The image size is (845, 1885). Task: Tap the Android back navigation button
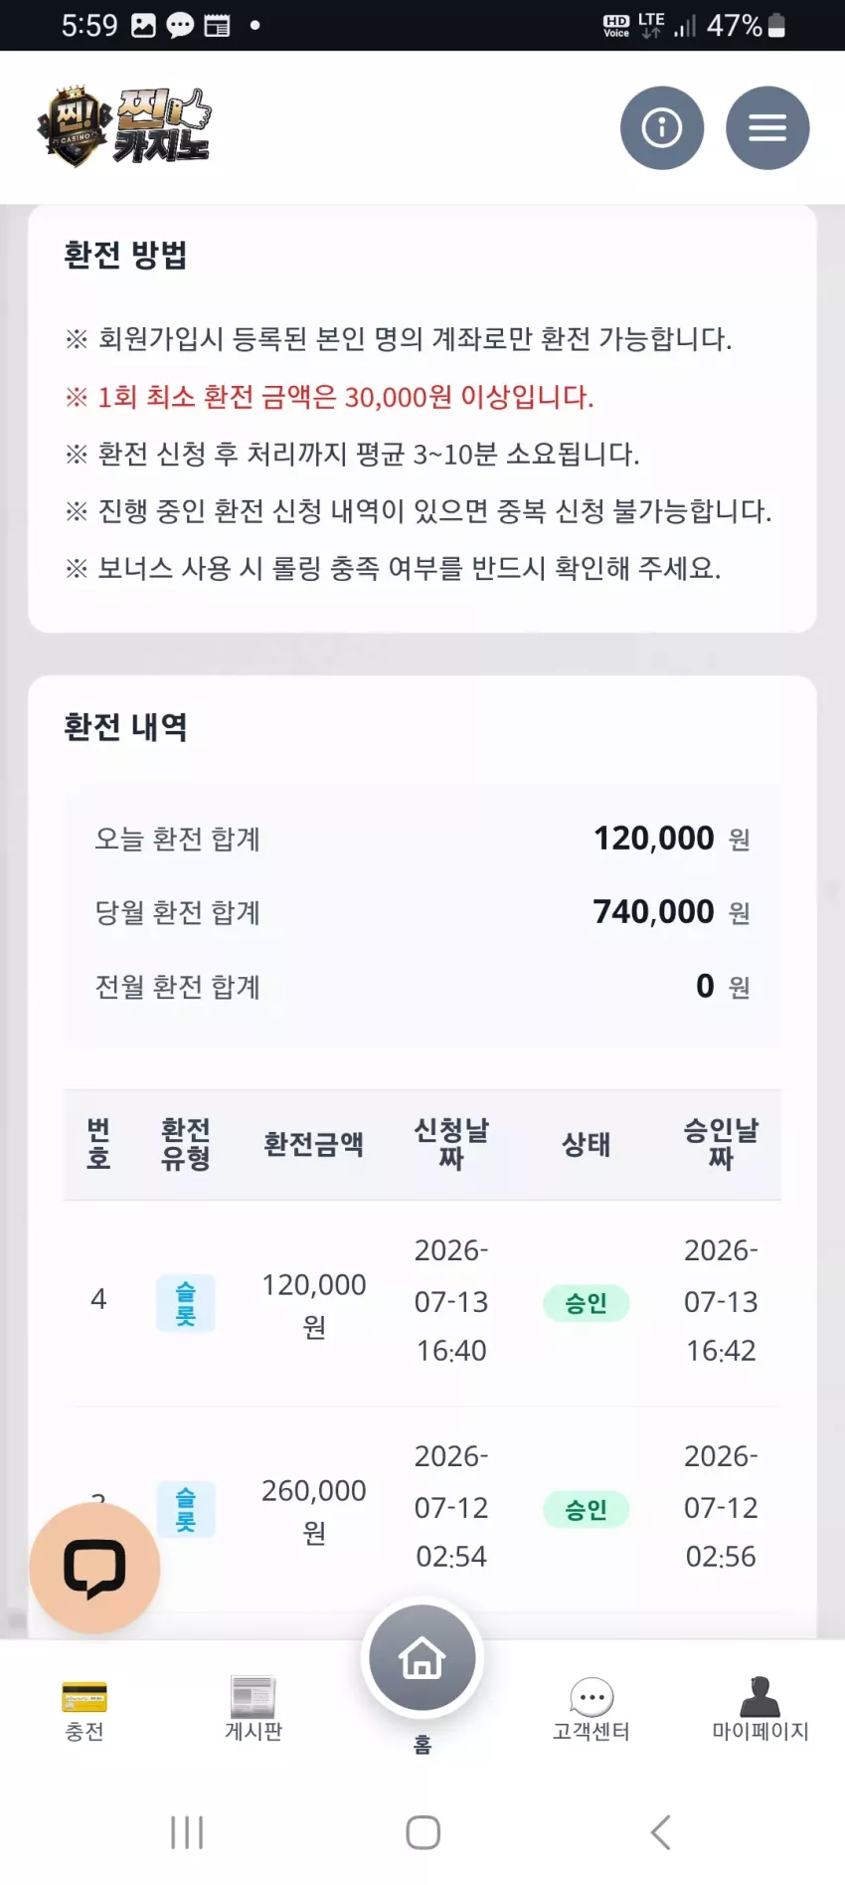[661, 1832]
